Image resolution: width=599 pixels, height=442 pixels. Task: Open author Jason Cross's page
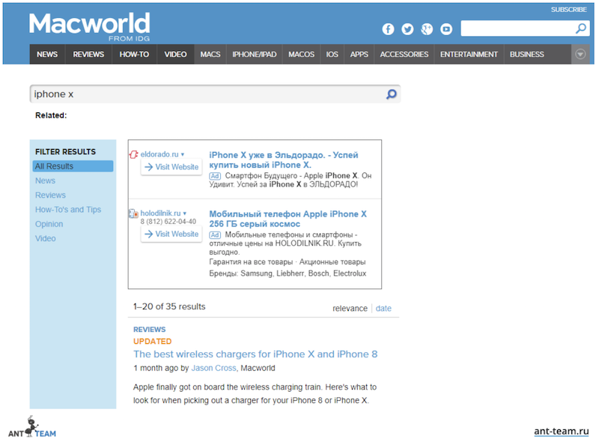tap(213, 368)
